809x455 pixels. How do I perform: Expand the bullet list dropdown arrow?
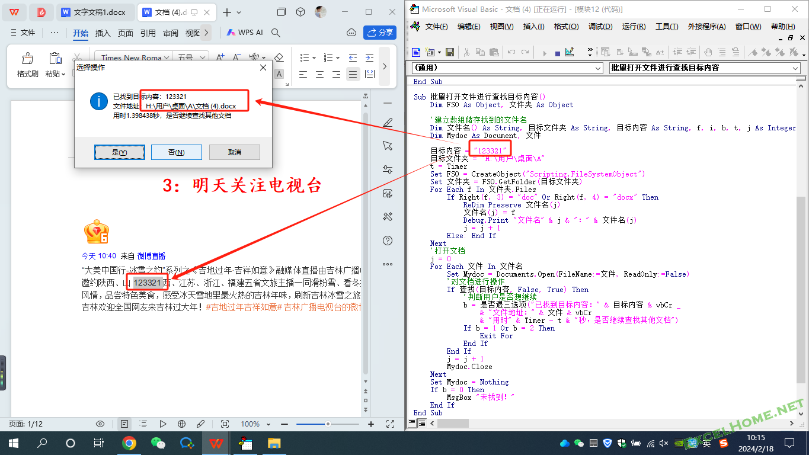pyautogui.click(x=314, y=57)
